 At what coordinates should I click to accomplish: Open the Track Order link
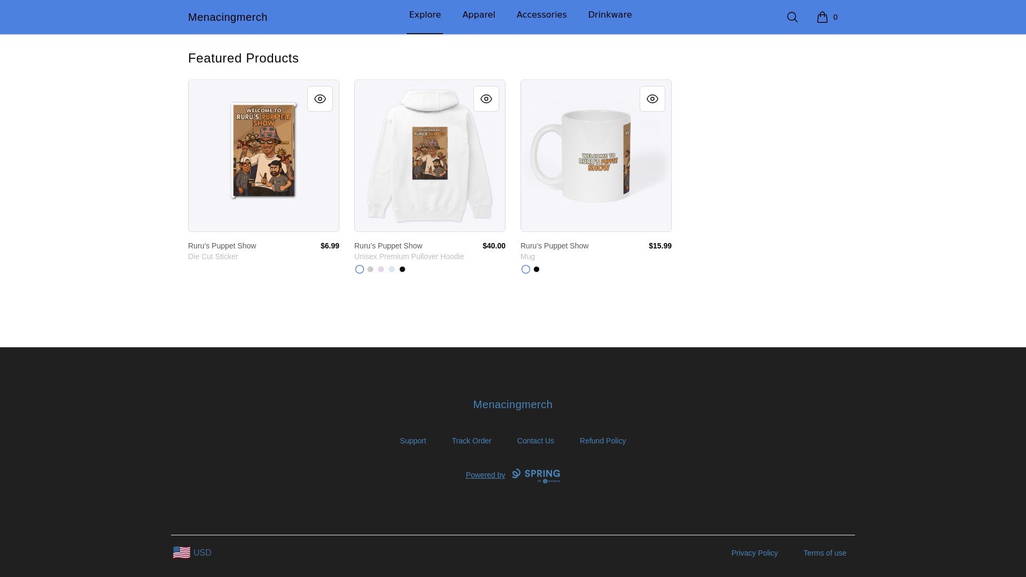click(x=471, y=441)
